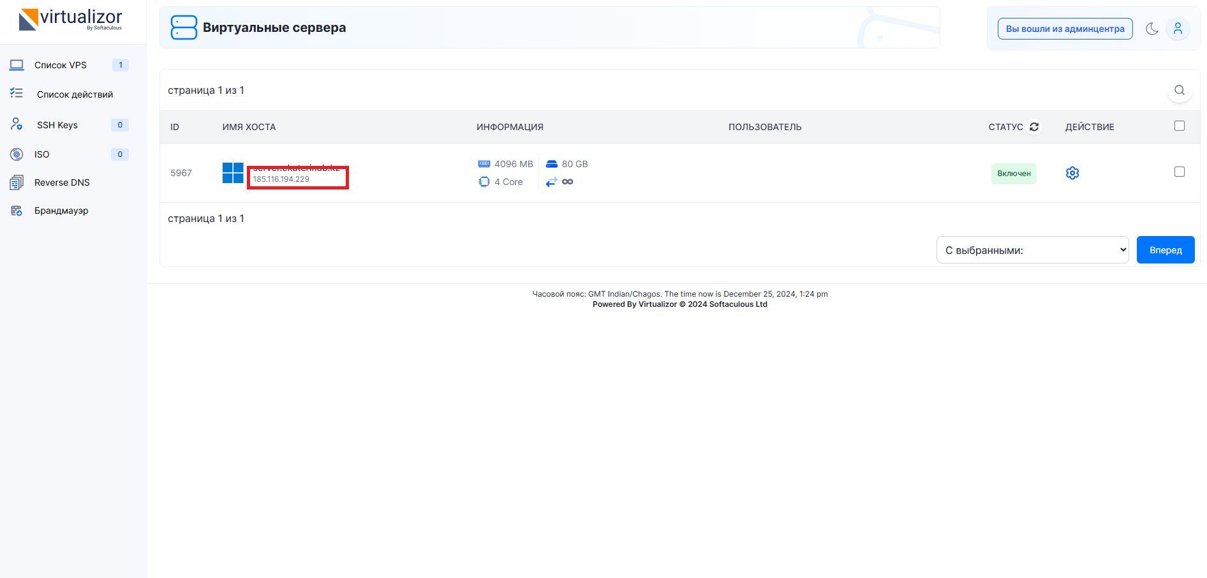Click the Windows OS icon of the server
This screenshot has width=1207, height=578.
pos(233,173)
